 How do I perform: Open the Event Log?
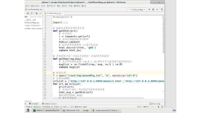coord(155,104)
